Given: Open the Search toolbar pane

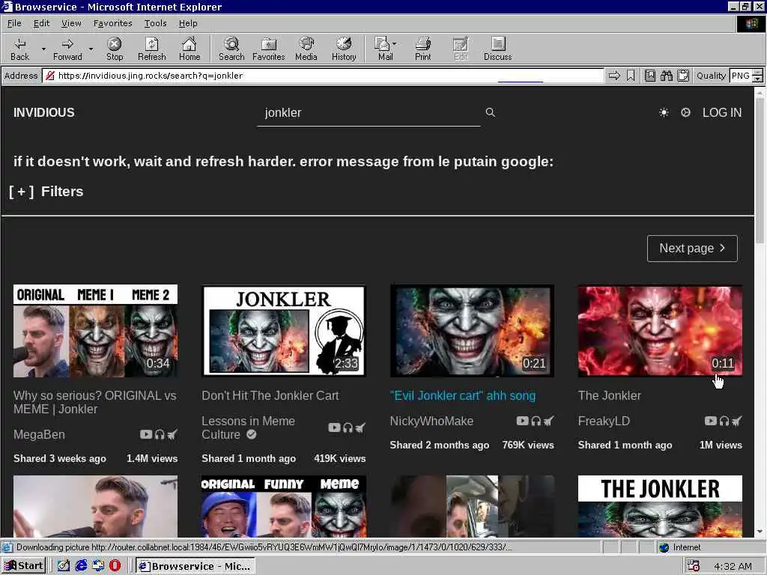Looking at the screenshot, I should click(x=231, y=49).
